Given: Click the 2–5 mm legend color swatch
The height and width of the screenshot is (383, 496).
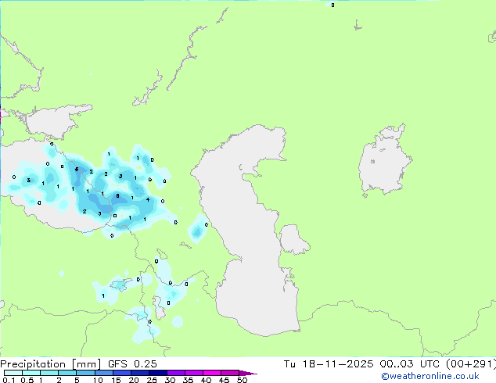Looking at the screenshot, I should click(x=67, y=373).
